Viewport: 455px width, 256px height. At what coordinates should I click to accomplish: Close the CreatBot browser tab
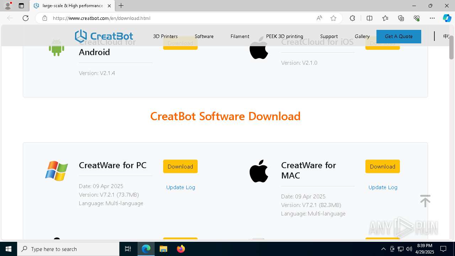point(109,6)
